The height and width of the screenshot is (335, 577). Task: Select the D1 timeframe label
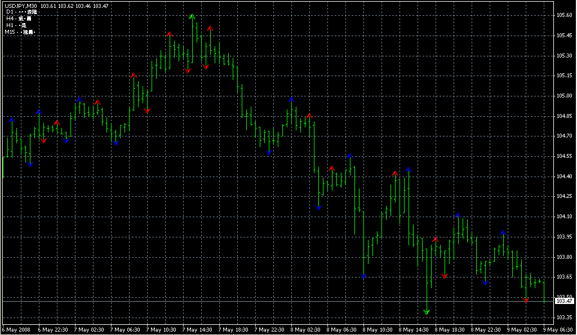10,12
